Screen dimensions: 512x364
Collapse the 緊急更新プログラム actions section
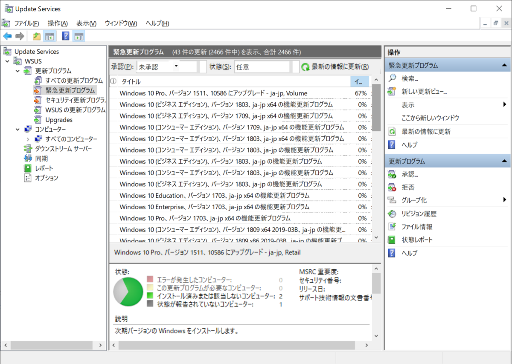pyautogui.click(x=504, y=66)
